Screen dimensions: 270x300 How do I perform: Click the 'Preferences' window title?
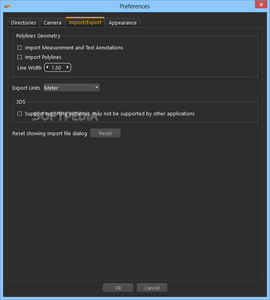(135, 6)
